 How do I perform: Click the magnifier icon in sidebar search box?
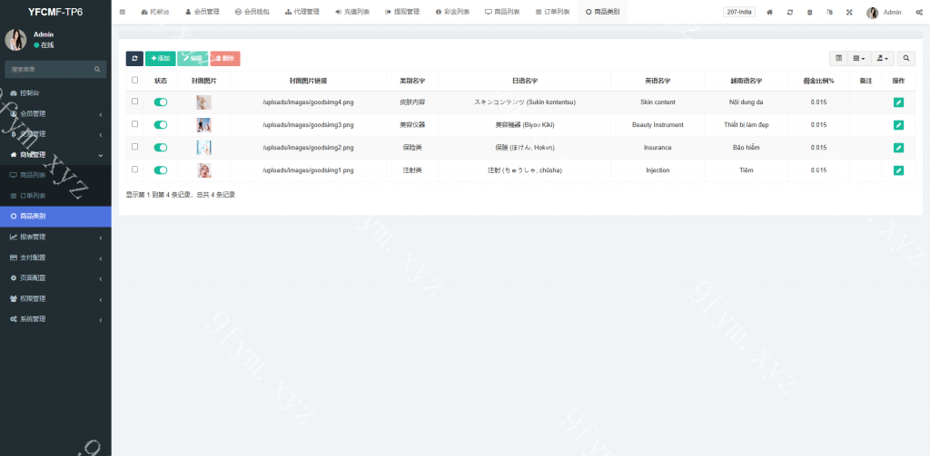(96, 69)
